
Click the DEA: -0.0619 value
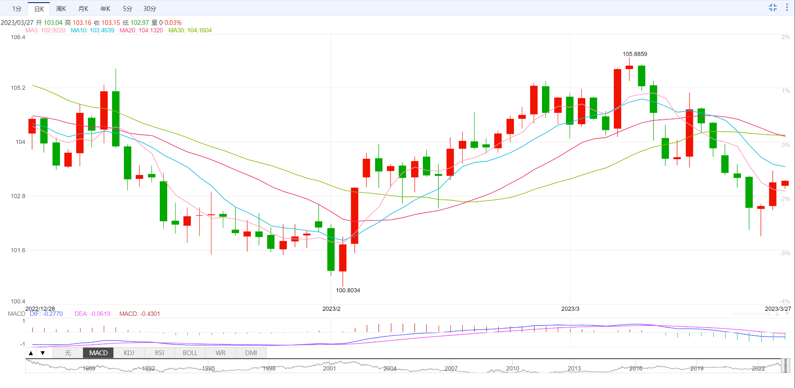92,314
